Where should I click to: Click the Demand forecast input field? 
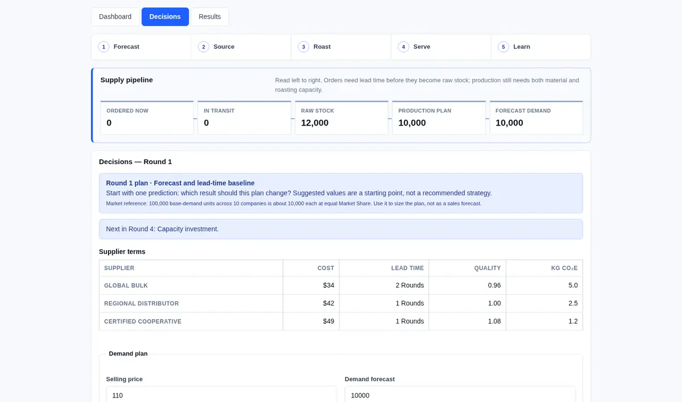click(460, 395)
